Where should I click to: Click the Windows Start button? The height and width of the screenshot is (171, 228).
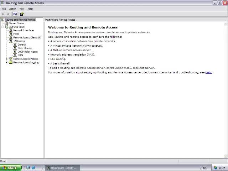(x=11, y=168)
